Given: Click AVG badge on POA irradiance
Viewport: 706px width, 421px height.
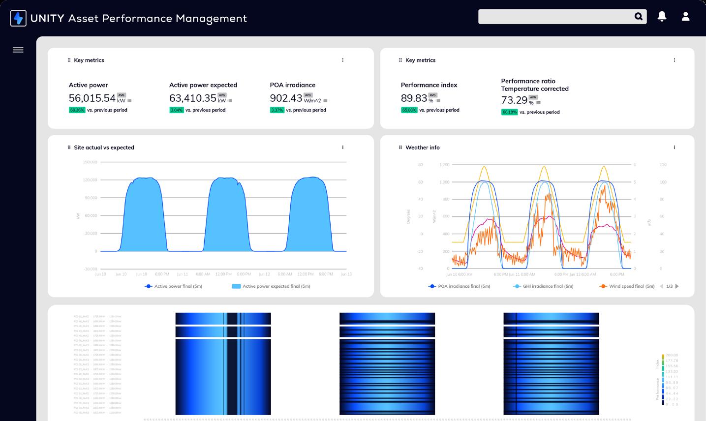Looking at the screenshot, I should pos(308,95).
